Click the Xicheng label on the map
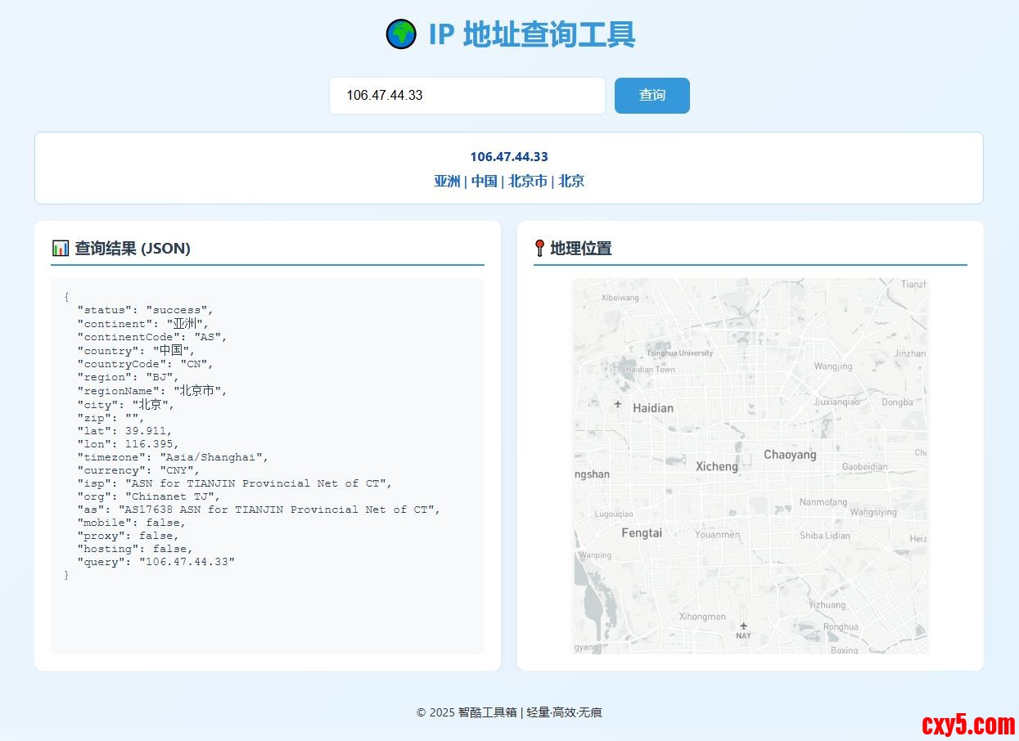This screenshot has width=1019, height=741. (x=716, y=466)
